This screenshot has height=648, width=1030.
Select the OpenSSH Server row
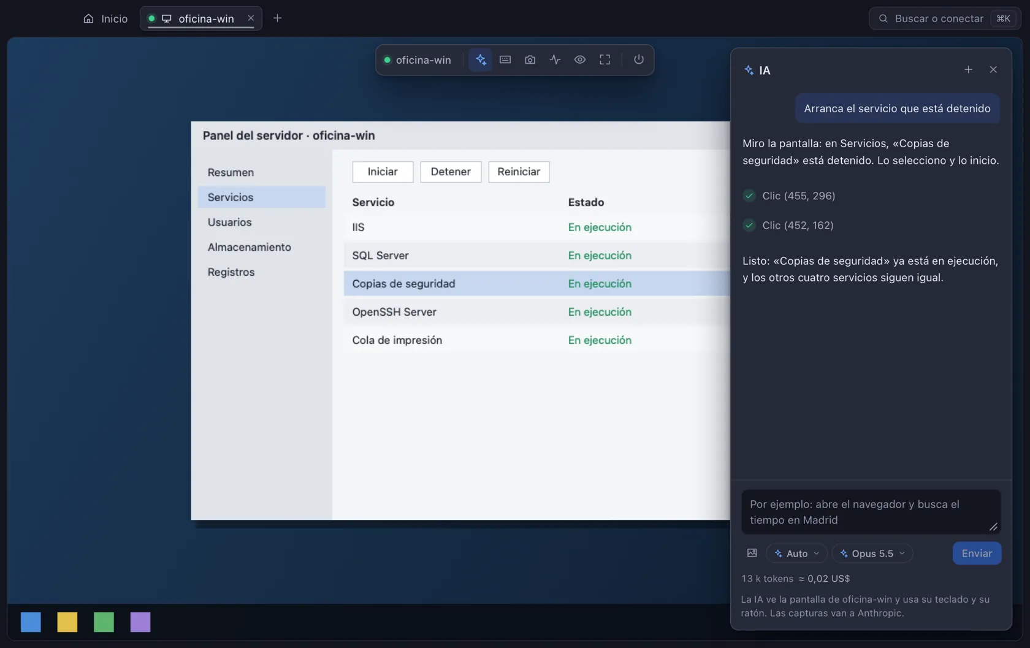[536, 311]
